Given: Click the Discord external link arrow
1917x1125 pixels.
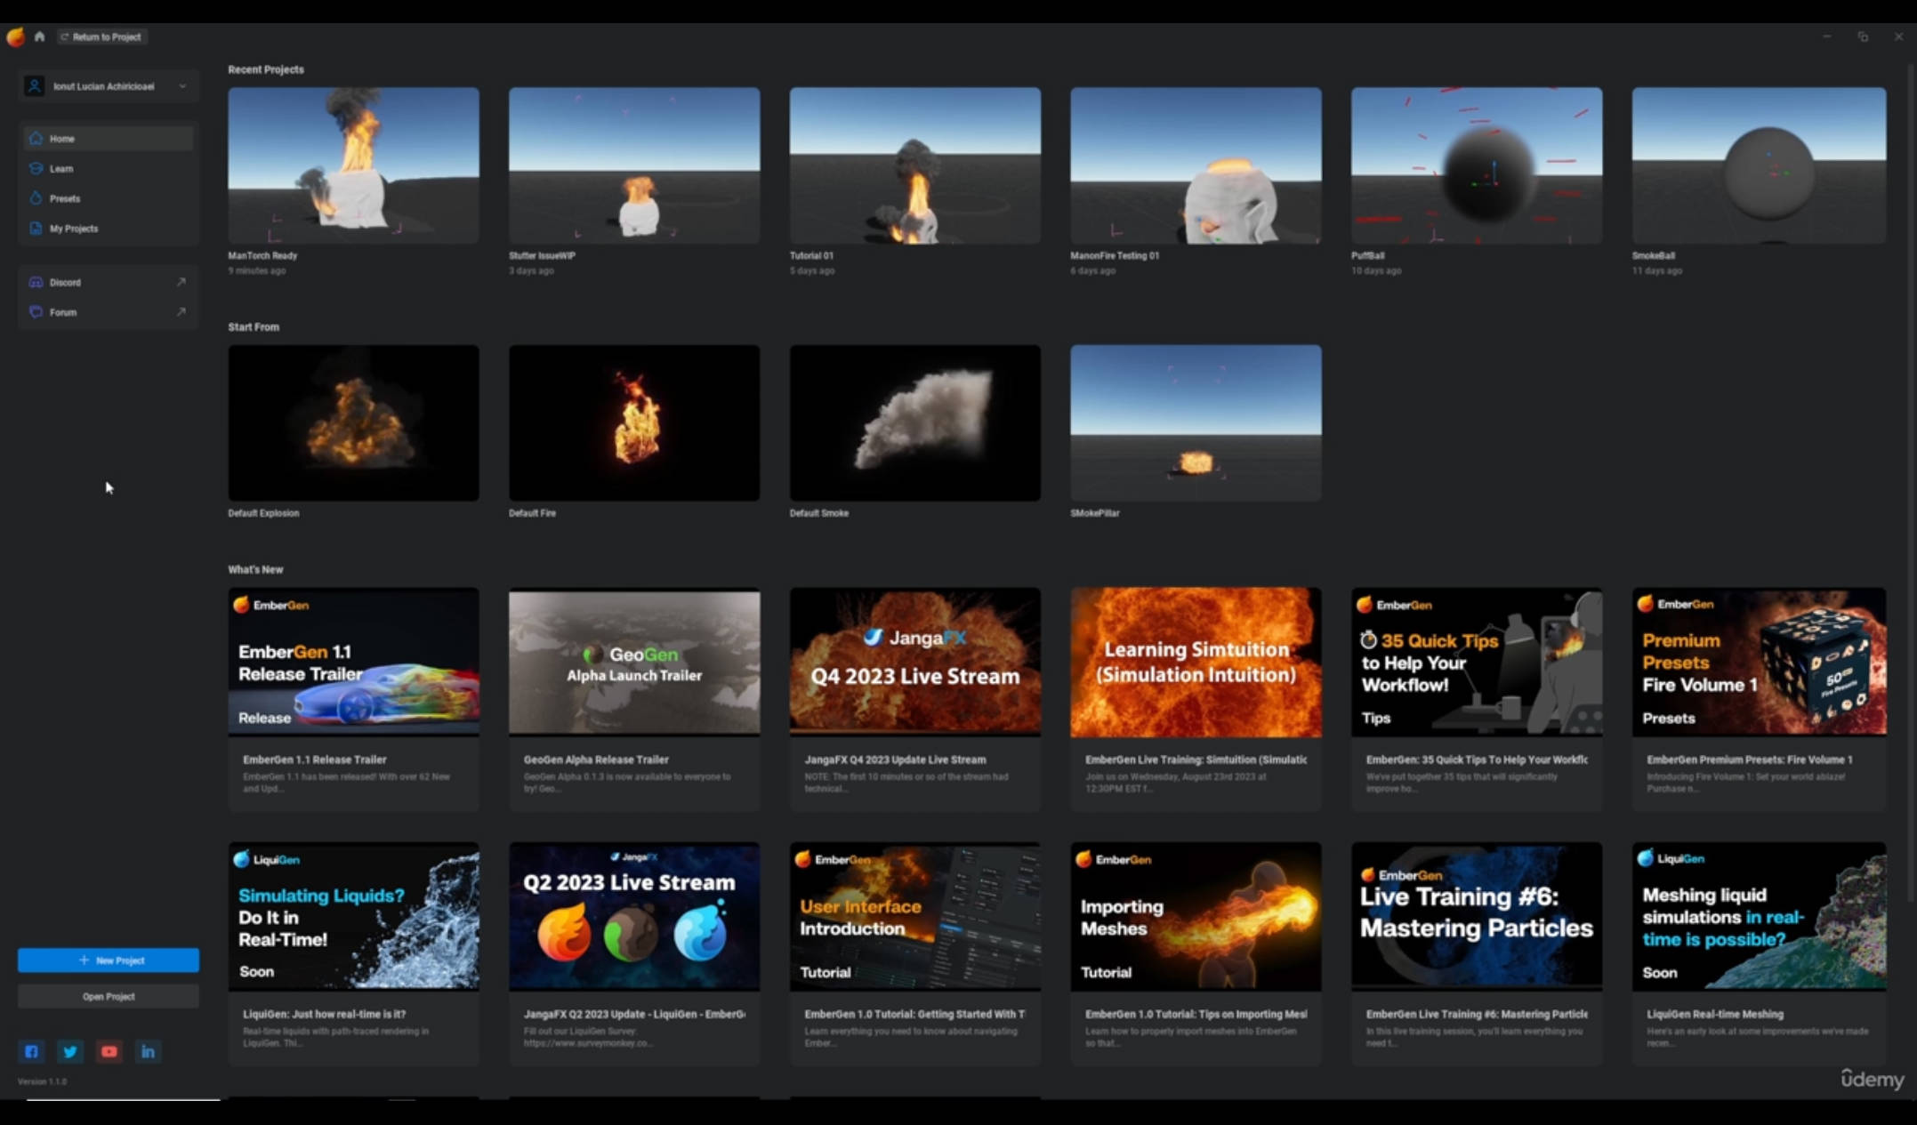Looking at the screenshot, I should 181,282.
